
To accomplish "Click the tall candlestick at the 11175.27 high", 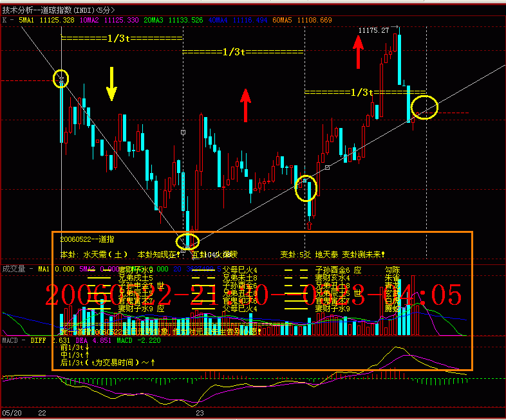I will point(400,56).
